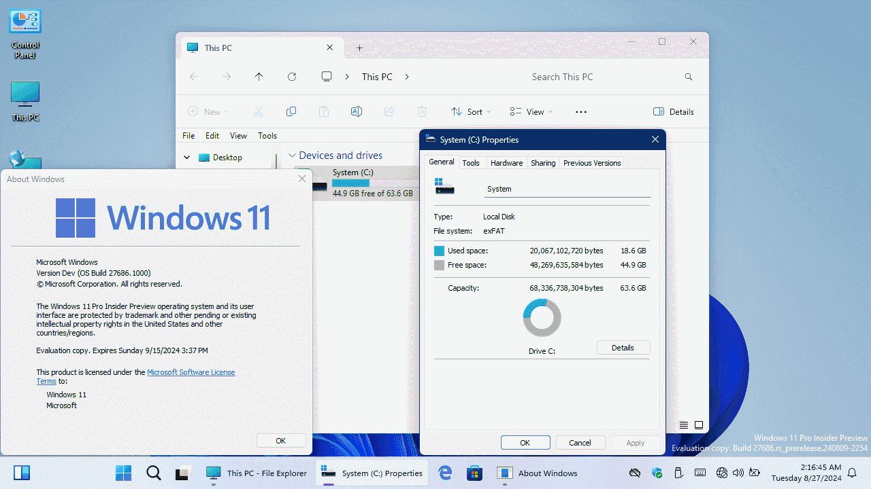Click the touch keyboard tray icon
This screenshot has height=489, width=871.
click(700, 473)
